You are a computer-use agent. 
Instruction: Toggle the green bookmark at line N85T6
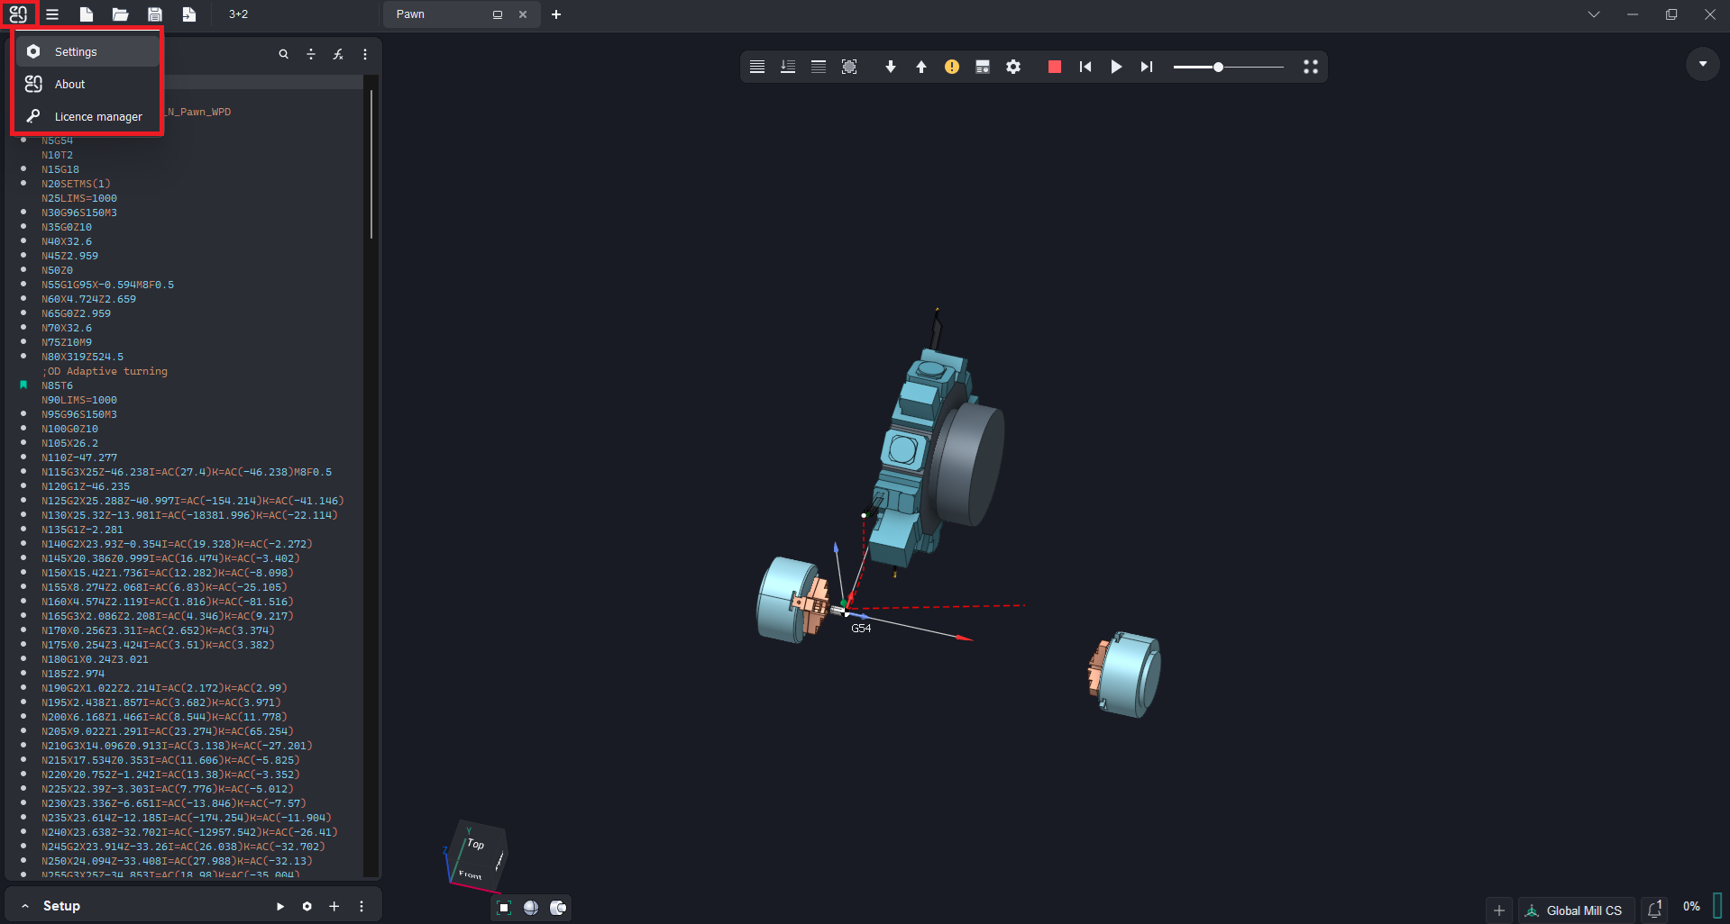click(x=23, y=385)
